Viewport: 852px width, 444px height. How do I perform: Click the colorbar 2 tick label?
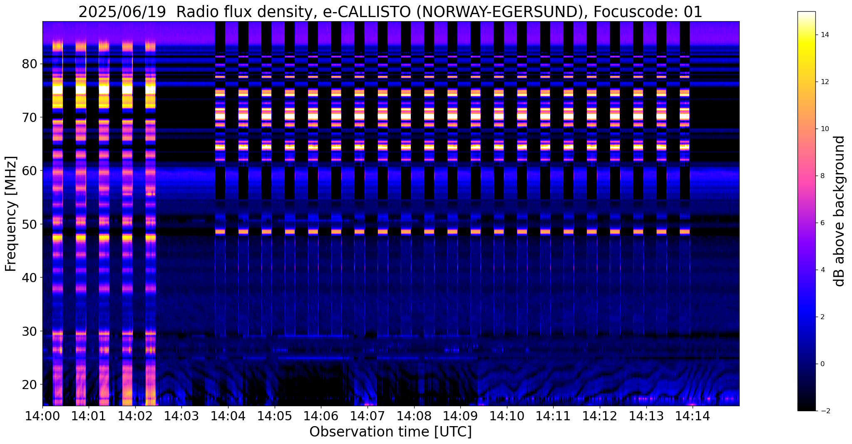pyautogui.click(x=822, y=317)
